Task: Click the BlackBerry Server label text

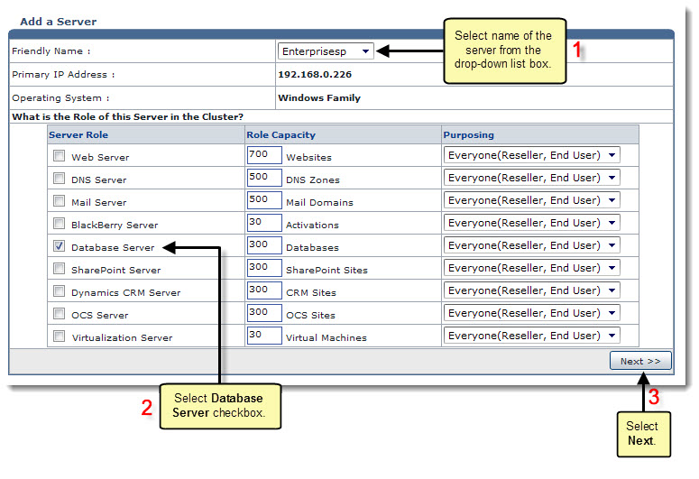Action: click(115, 225)
